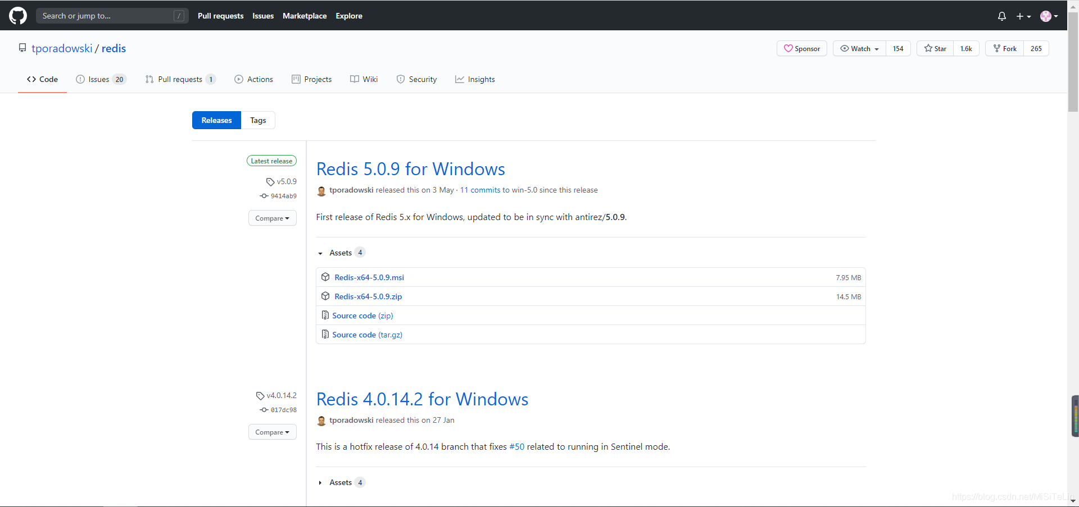The width and height of the screenshot is (1079, 507).
Task: Click the msi file size 7.95 MB
Action: tap(848, 277)
